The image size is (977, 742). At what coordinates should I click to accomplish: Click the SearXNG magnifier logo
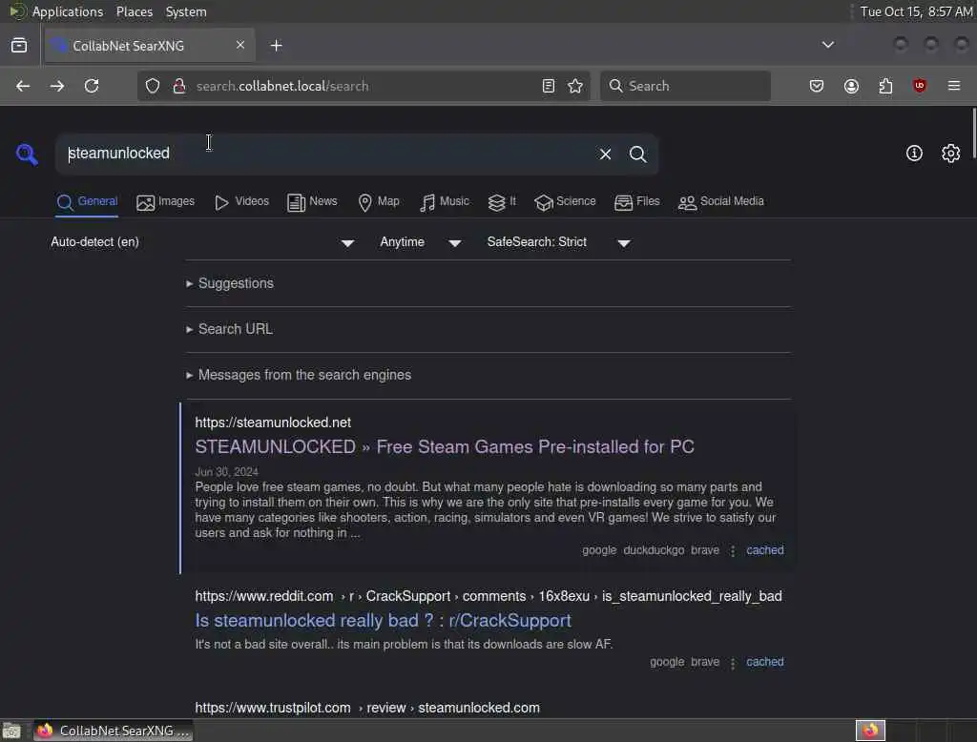click(27, 154)
